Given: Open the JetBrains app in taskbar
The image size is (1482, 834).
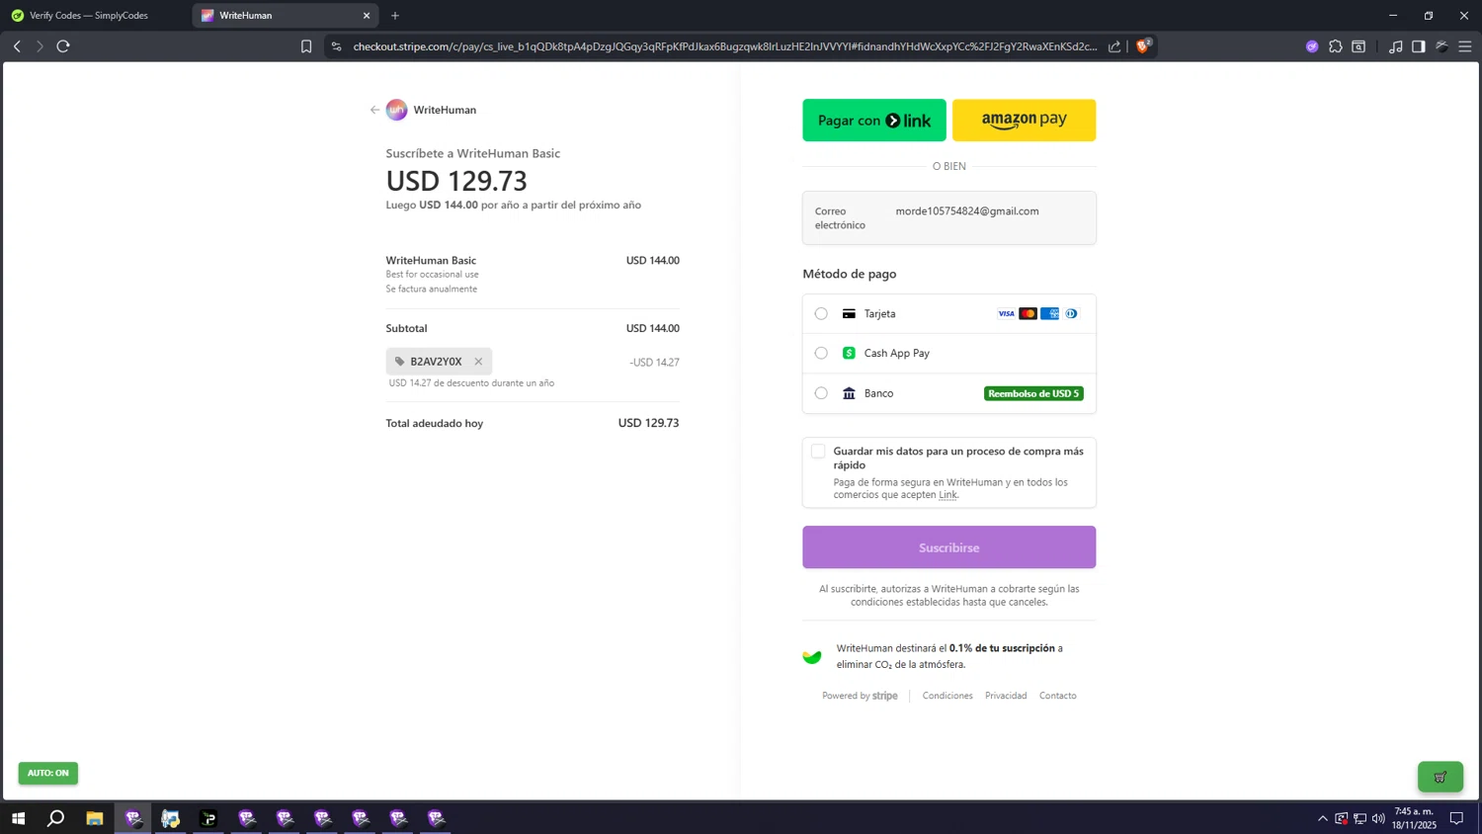Looking at the screenshot, I should (208, 818).
